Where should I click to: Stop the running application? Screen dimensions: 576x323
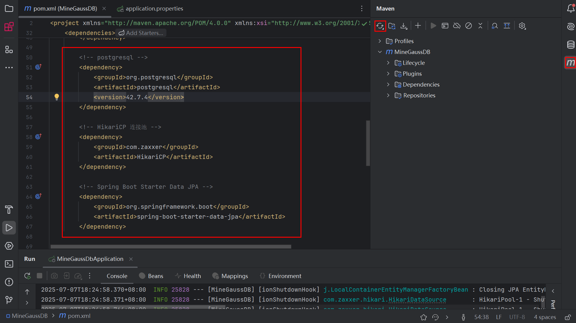pyautogui.click(x=40, y=276)
